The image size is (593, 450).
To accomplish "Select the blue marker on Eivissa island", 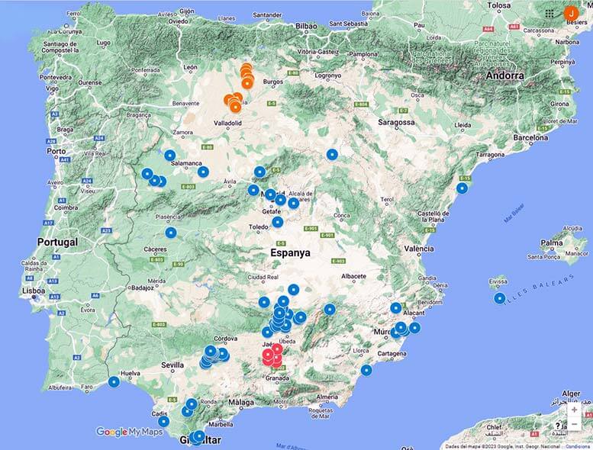I will (499, 298).
